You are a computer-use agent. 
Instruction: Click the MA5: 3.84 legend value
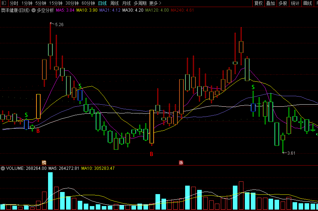[x=65, y=10]
